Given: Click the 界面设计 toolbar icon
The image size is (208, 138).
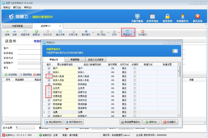Looking at the screenshot, I should (x=128, y=32).
